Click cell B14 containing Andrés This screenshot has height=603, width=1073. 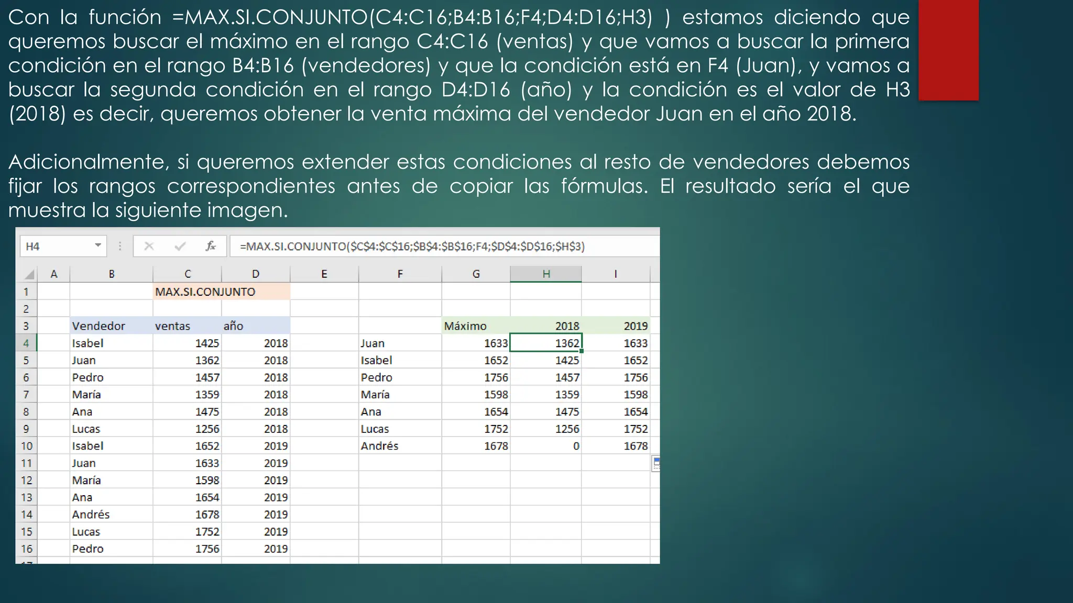[x=112, y=515]
